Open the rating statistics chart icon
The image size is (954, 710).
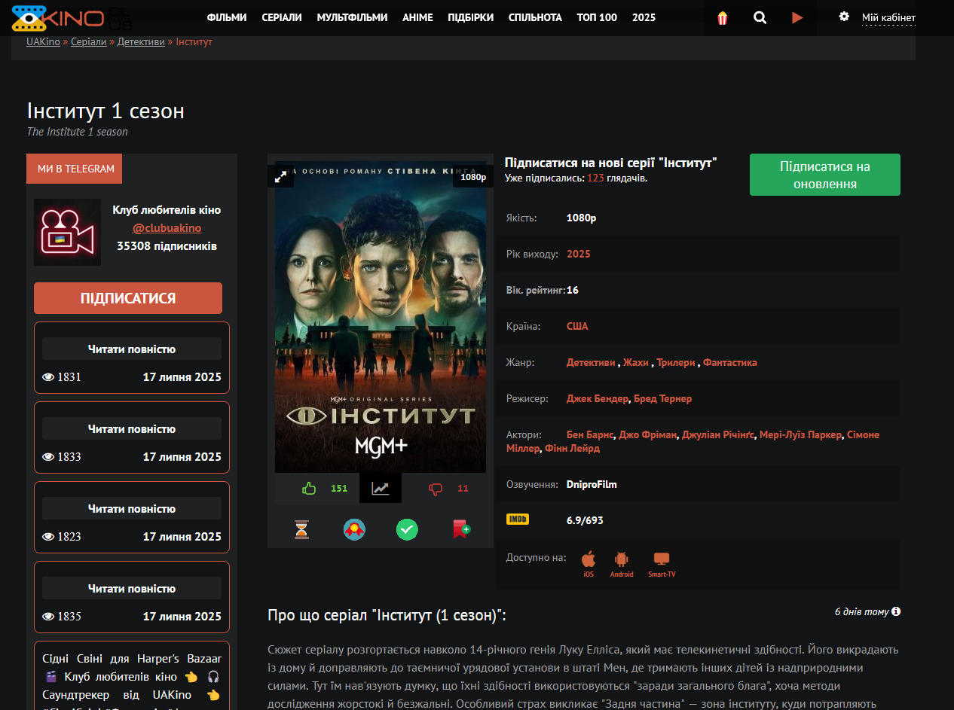[x=381, y=488]
